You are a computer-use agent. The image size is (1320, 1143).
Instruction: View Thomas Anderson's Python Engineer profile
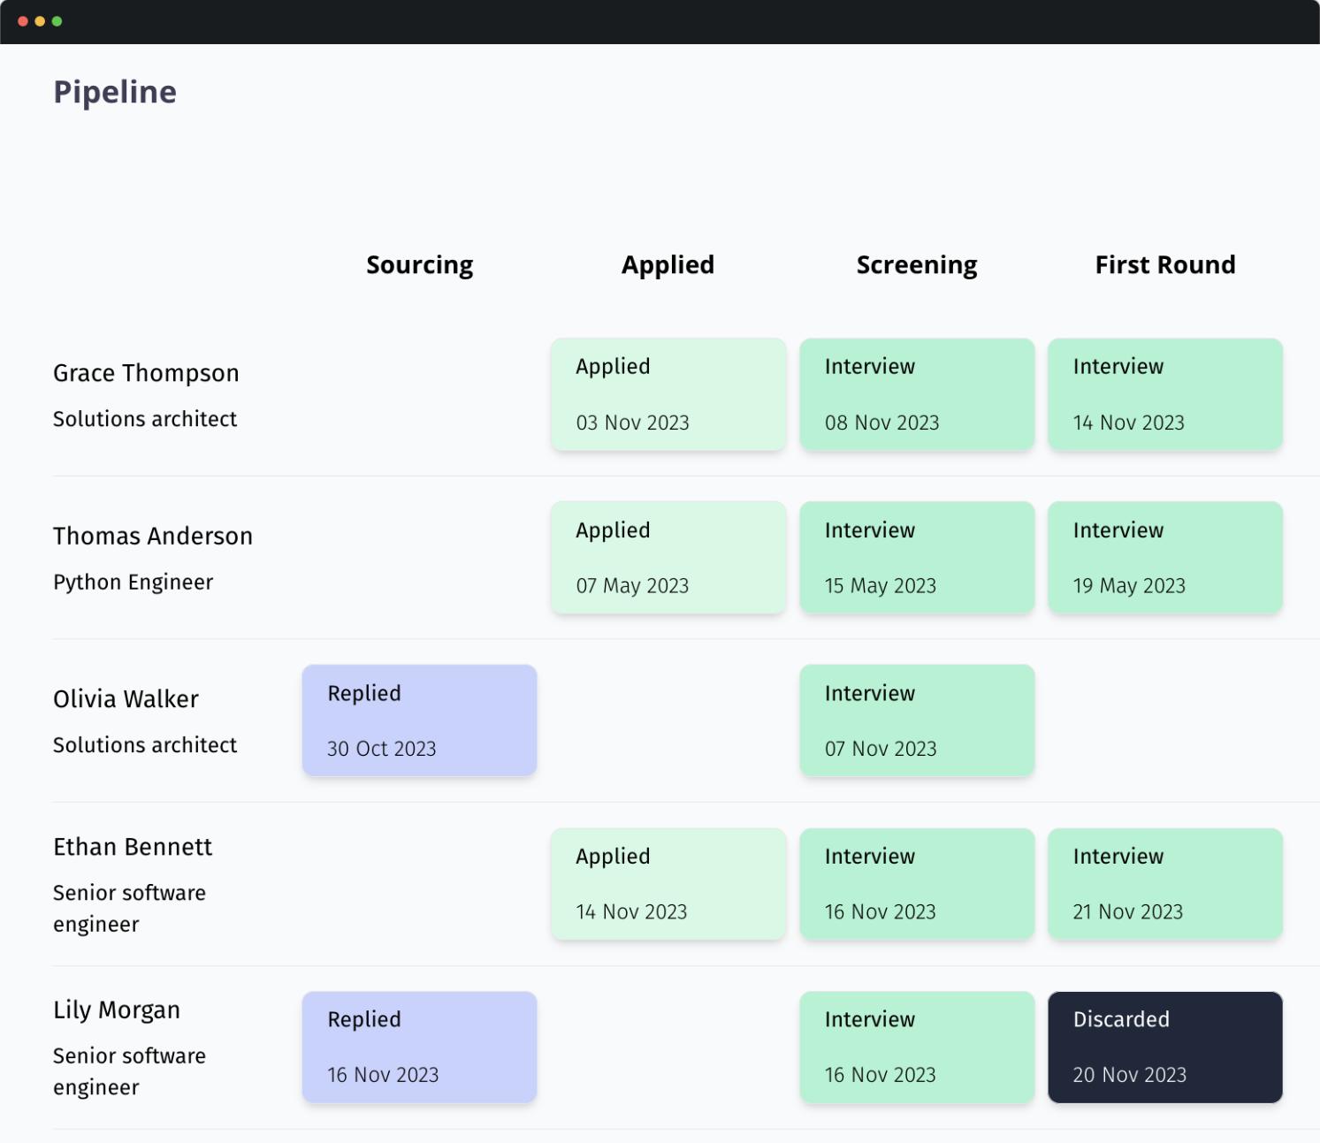coord(152,536)
